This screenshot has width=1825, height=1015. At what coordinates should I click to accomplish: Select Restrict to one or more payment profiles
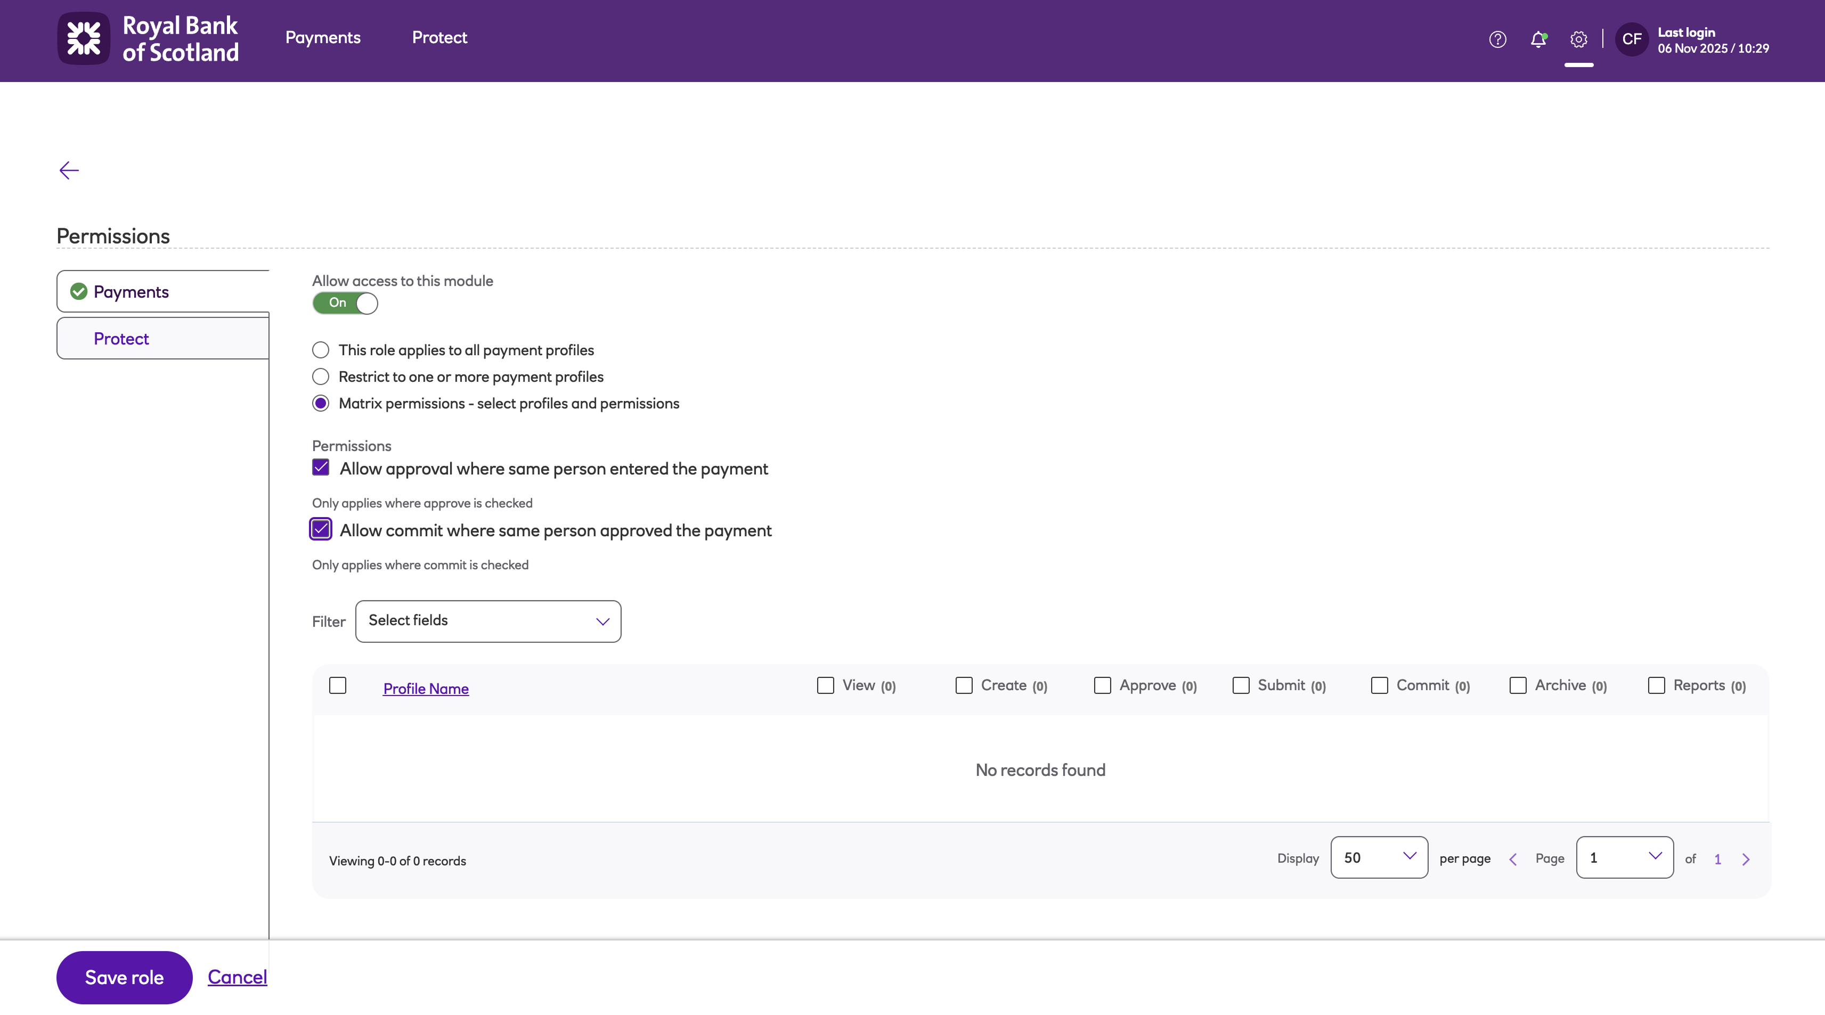(x=321, y=377)
